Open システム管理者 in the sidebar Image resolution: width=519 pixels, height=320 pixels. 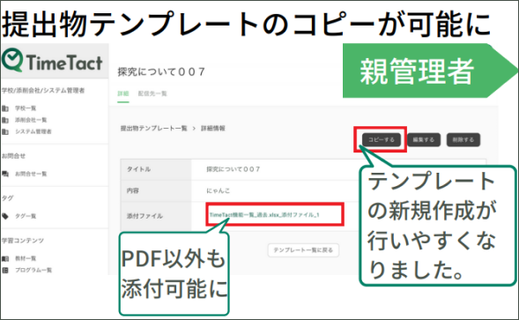click(33, 131)
